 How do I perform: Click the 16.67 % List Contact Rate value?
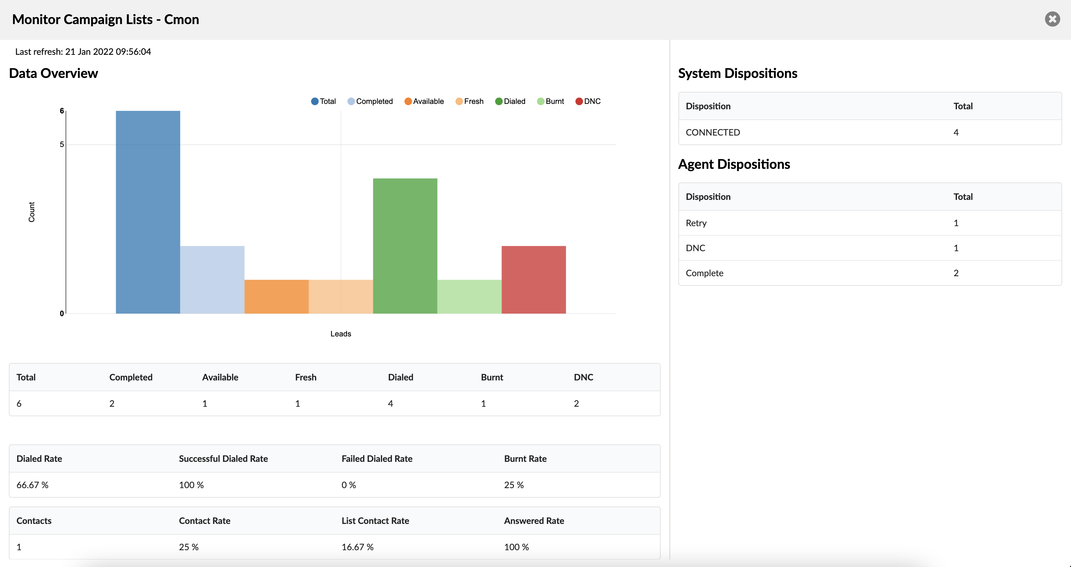pos(357,547)
